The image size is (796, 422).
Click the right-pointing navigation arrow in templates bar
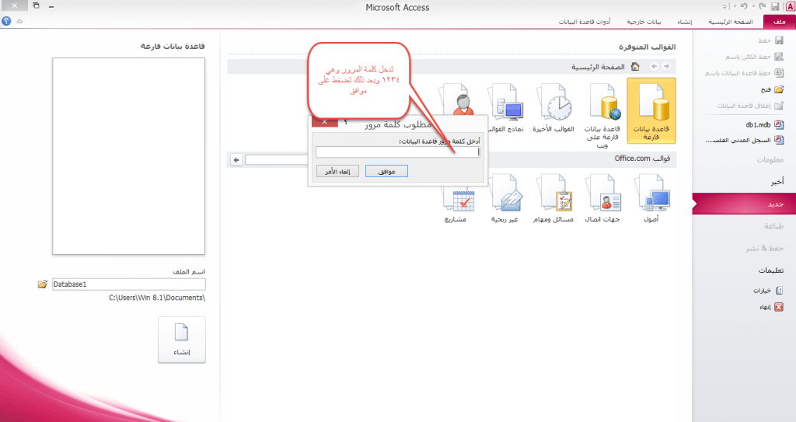tap(666, 67)
